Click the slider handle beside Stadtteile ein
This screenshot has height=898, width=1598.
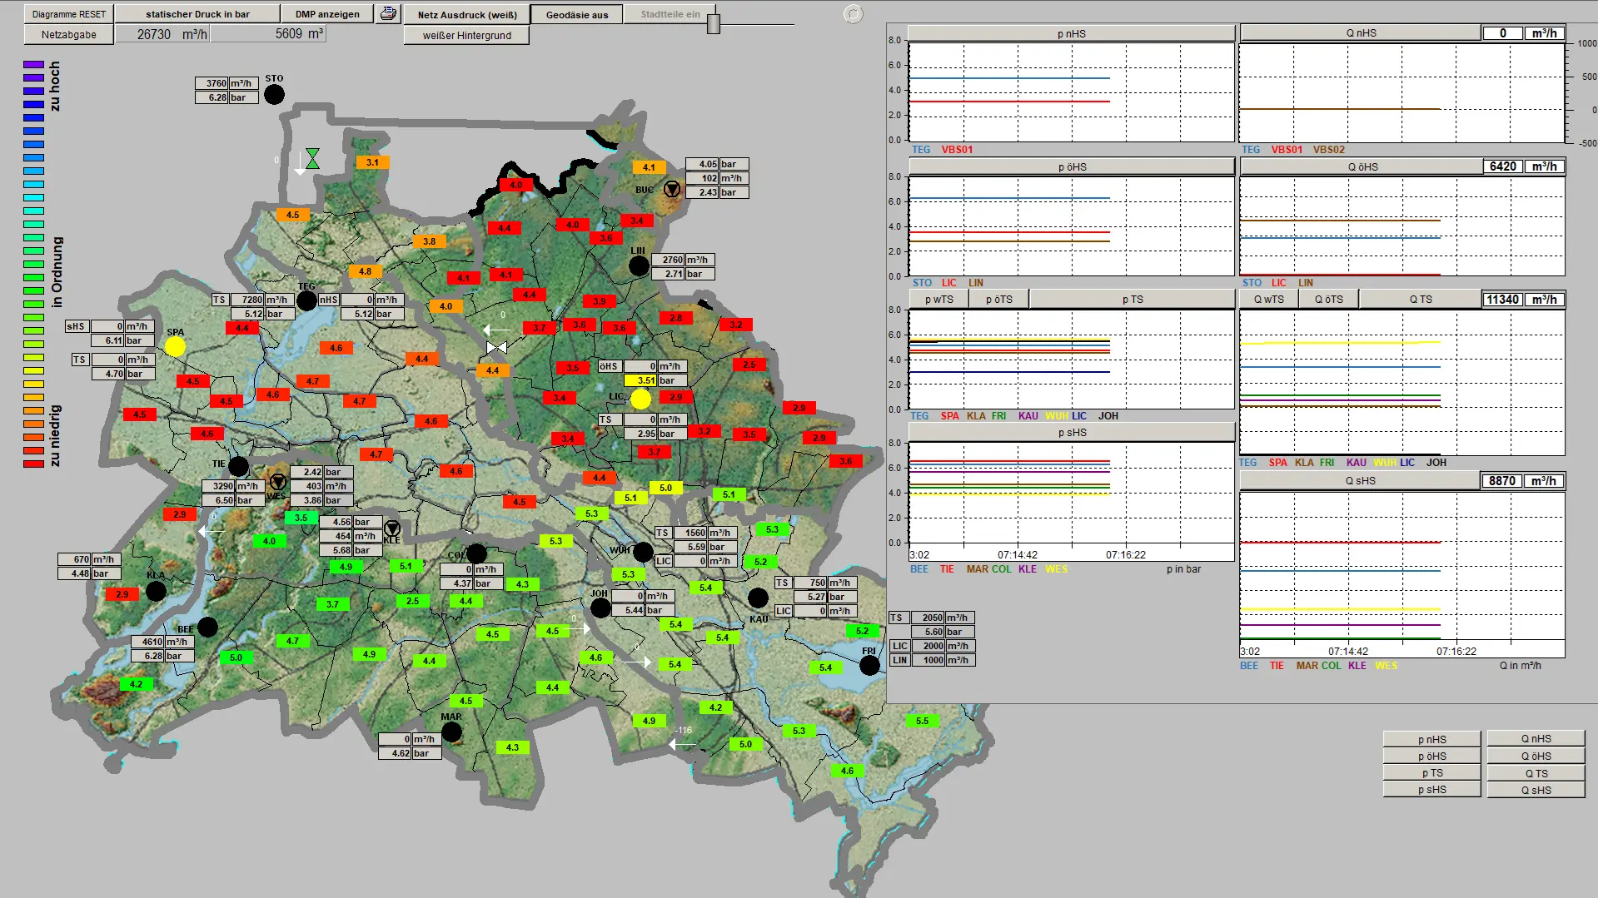pyautogui.click(x=714, y=24)
